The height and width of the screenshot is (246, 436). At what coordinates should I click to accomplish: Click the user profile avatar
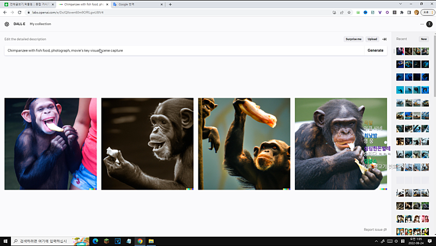[429, 24]
